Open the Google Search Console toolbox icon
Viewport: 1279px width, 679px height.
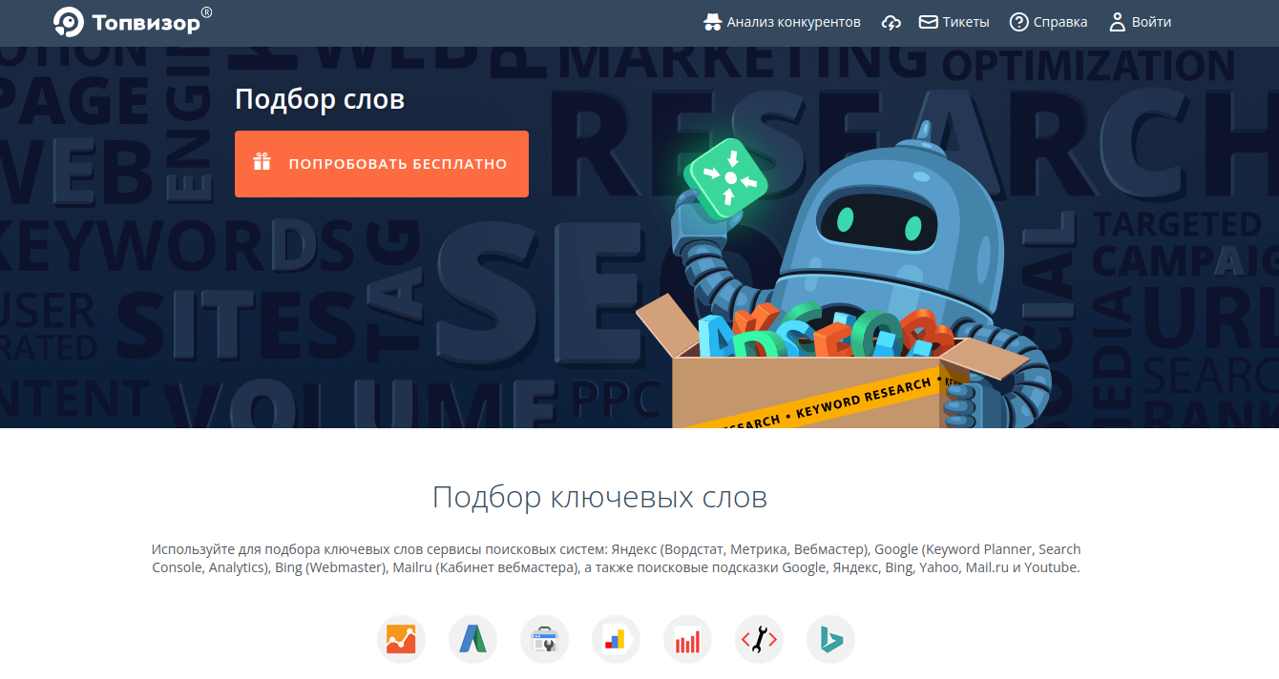[x=544, y=639]
